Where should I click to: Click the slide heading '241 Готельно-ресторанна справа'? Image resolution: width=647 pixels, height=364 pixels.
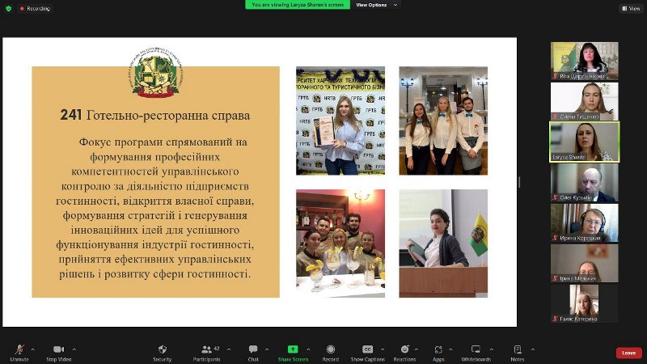155,115
